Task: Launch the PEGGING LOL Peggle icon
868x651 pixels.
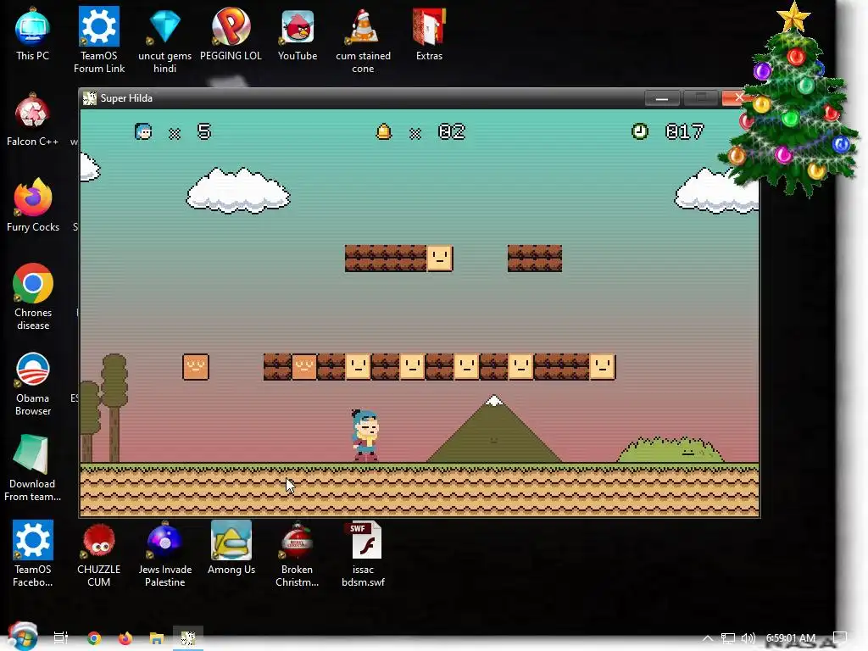Action: [231, 34]
